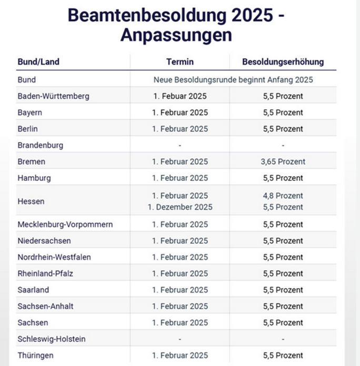The width and height of the screenshot is (360, 366).
Task: Select the Brandenburg row label
Action: 39,145
